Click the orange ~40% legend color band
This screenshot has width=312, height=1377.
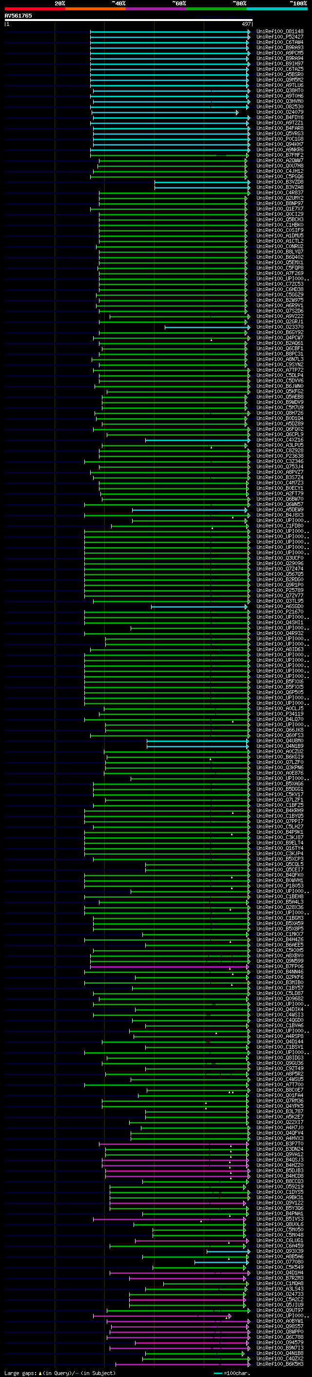pyautogui.click(x=96, y=9)
